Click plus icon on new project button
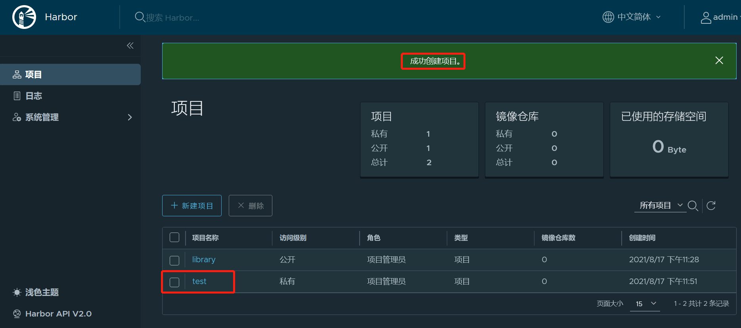Image resolution: width=741 pixels, height=328 pixels. coord(174,205)
